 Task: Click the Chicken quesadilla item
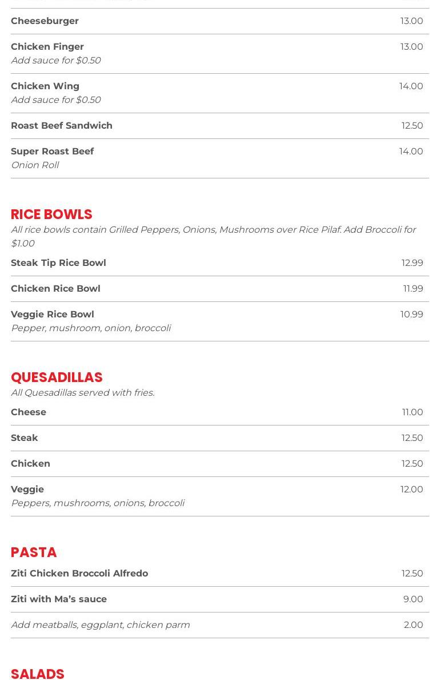[x=31, y=464]
